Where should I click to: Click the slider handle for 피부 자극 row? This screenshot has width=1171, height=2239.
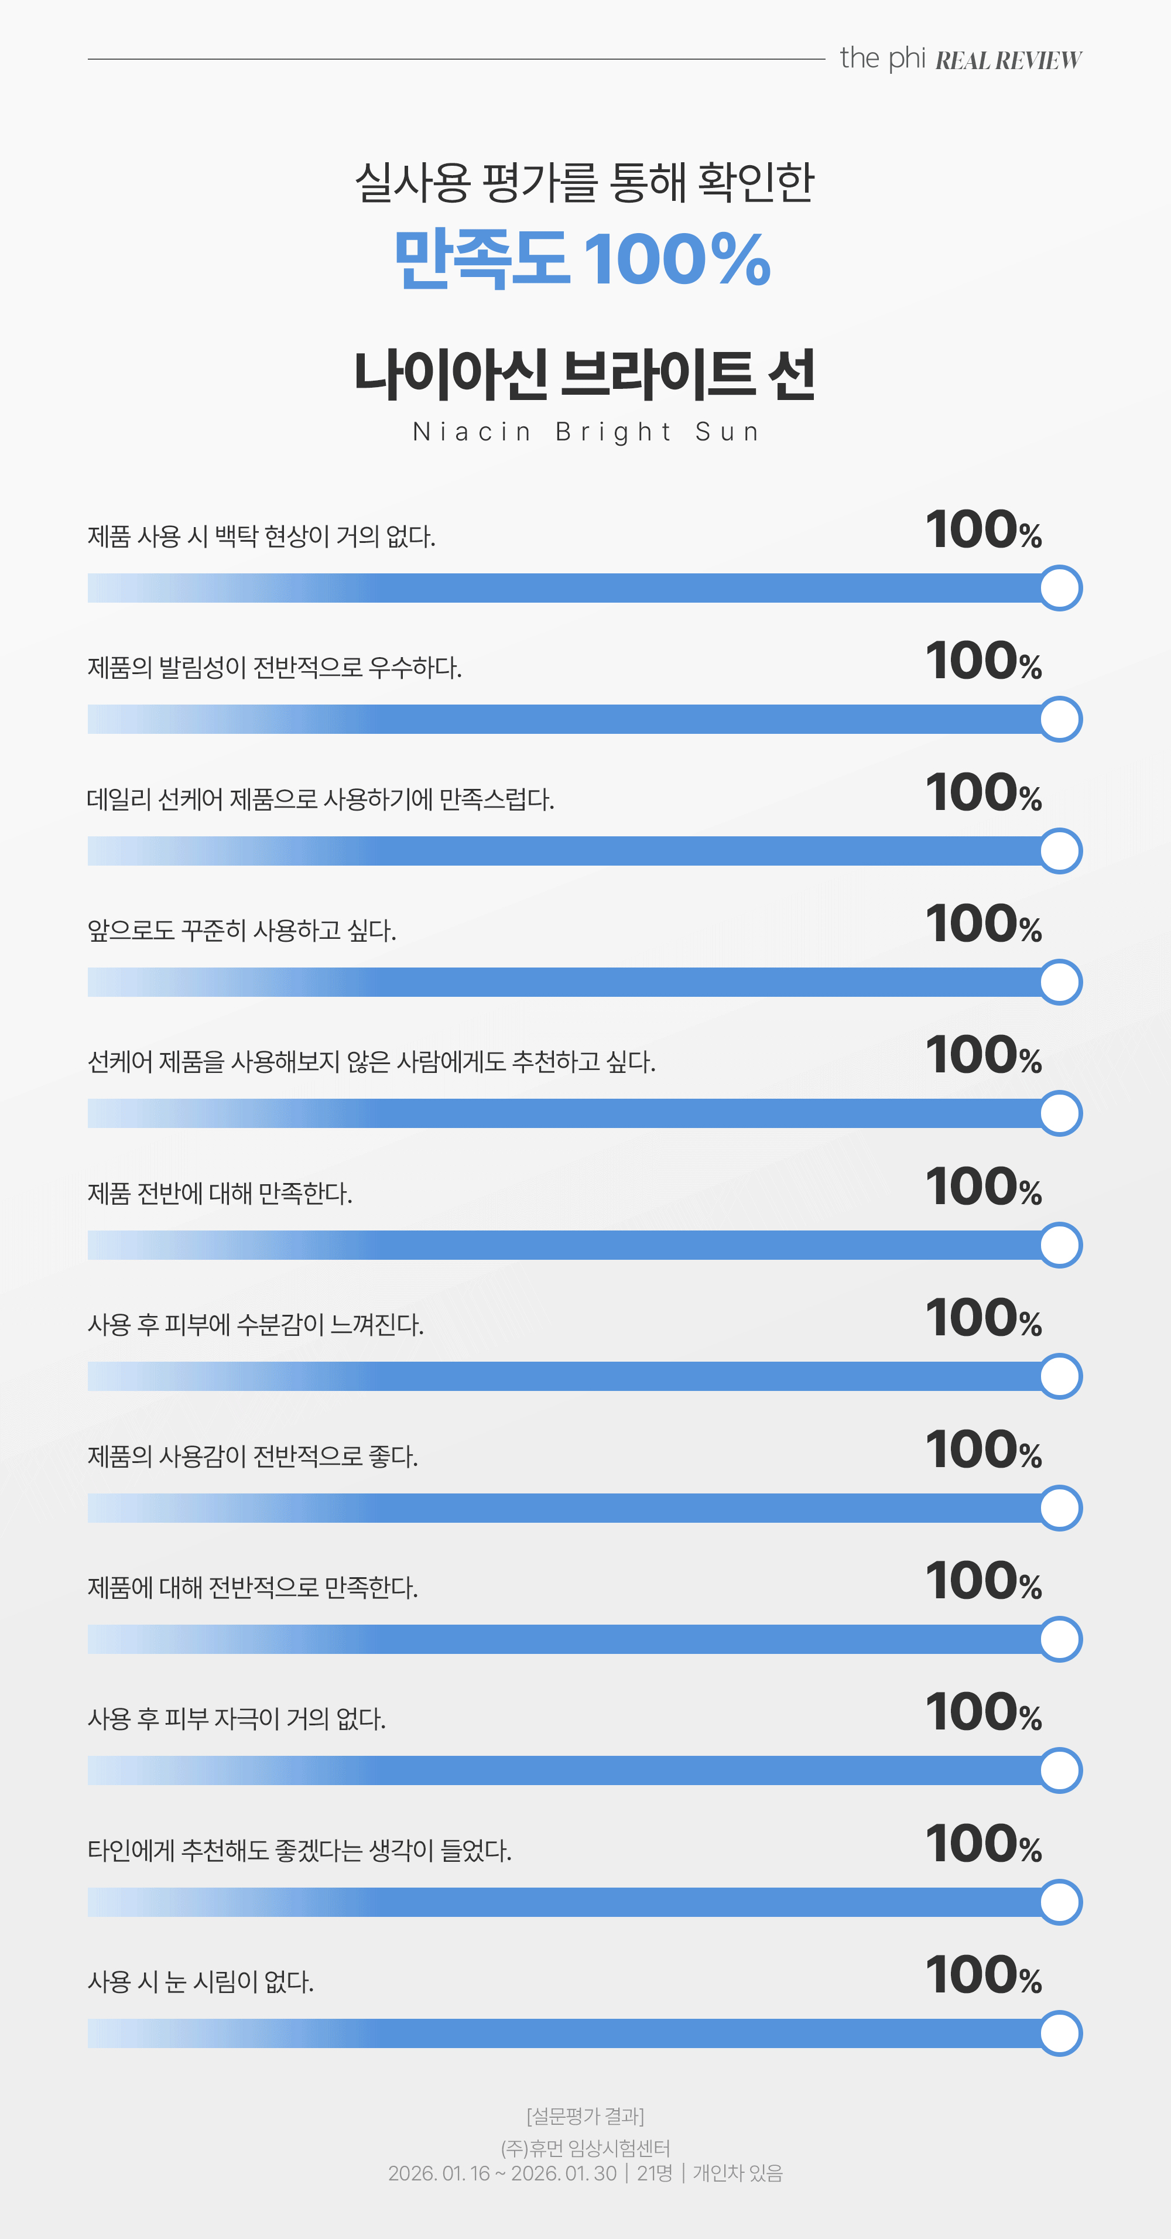pyautogui.click(x=1060, y=1770)
